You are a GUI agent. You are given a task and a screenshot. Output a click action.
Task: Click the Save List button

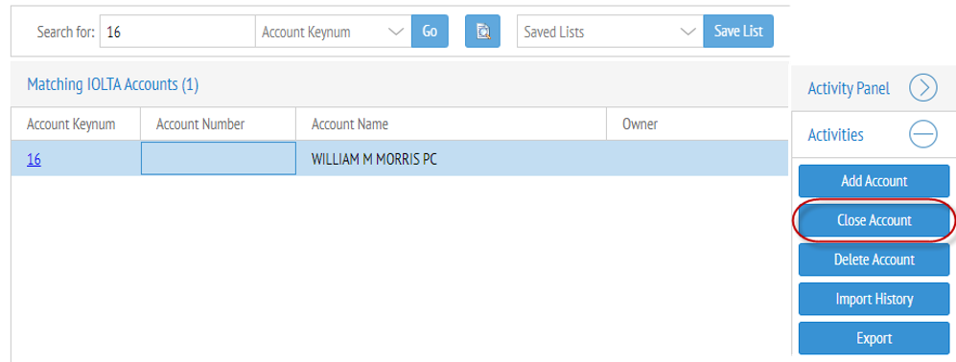point(738,31)
